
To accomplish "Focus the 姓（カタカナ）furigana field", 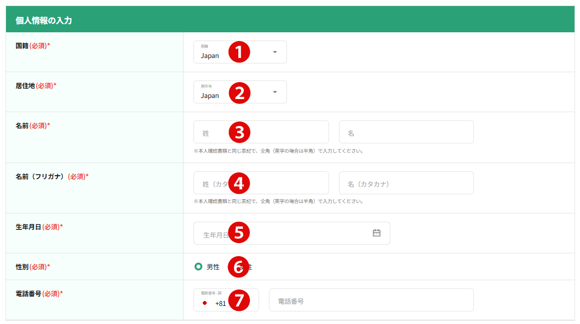I will [x=261, y=183].
